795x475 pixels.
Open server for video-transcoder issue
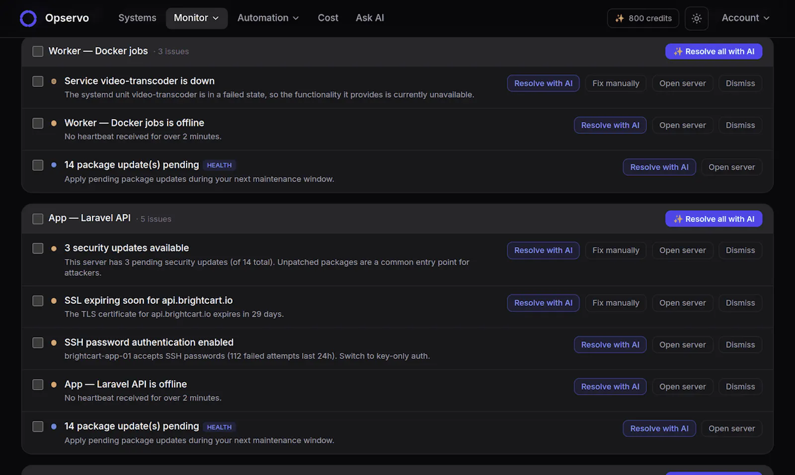682,83
